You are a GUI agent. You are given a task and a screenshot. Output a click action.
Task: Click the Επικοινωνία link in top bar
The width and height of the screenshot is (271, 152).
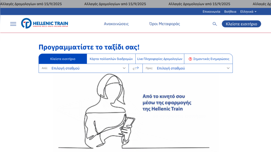211,12
